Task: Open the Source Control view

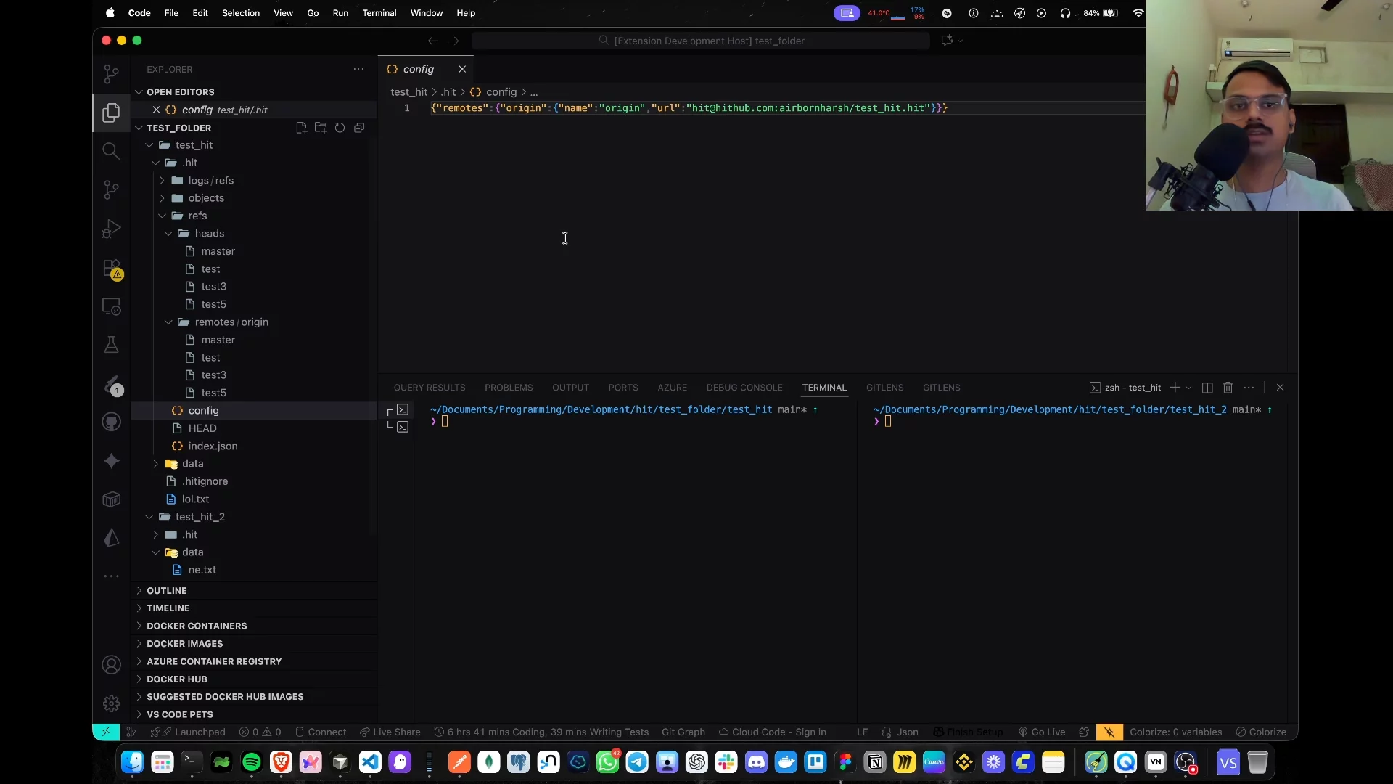Action: click(111, 189)
